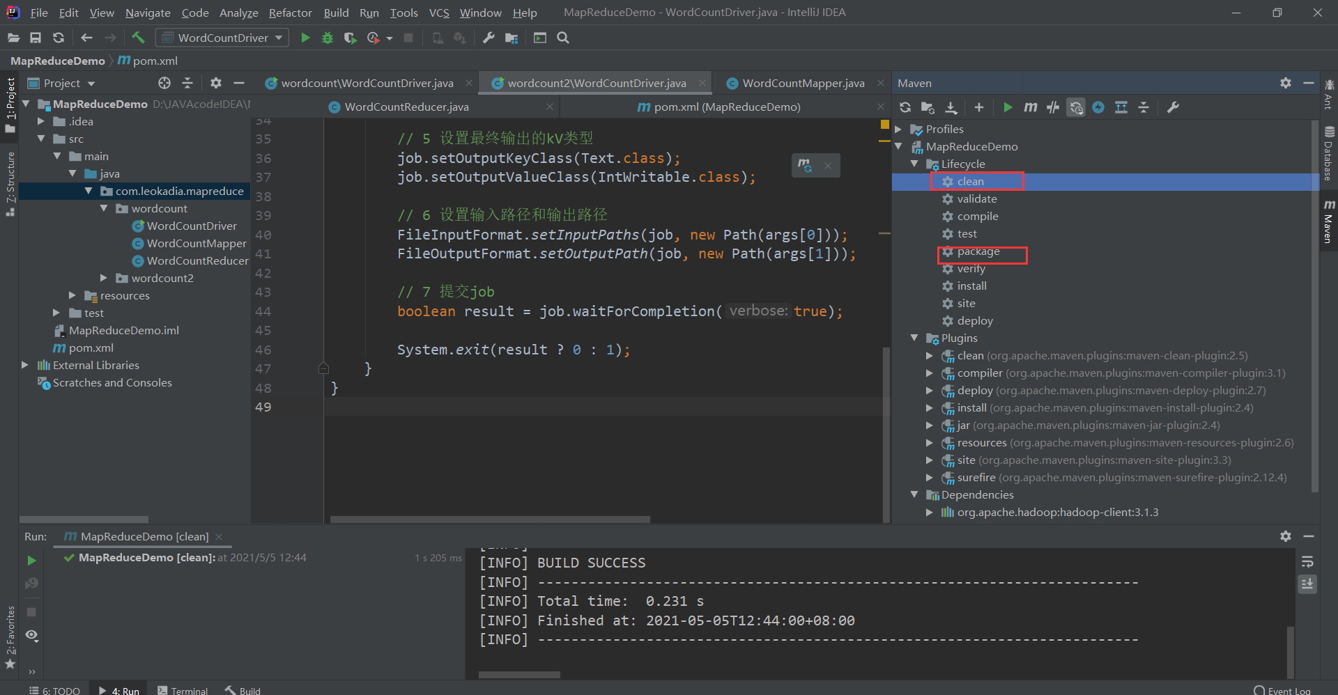Image resolution: width=1338 pixels, height=695 pixels.
Task: Switch to WordCountReducer.java tab
Action: point(406,107)
